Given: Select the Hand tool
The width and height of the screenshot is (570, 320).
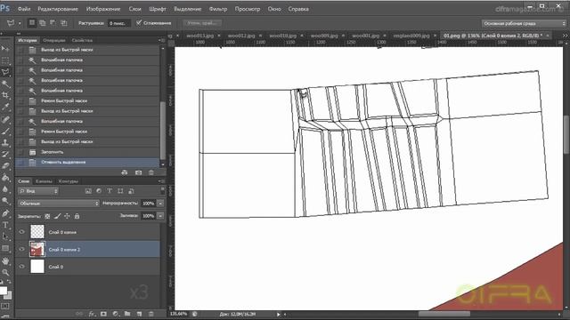Looking at the screenshot, I should tap(5, 260).
